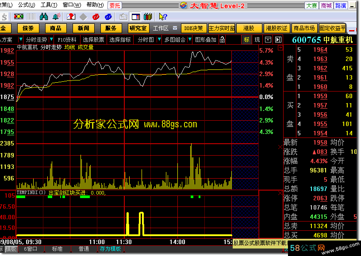Select the 标准 bottom tab
This screenshot has height=256, width=361.
[57, 249]
